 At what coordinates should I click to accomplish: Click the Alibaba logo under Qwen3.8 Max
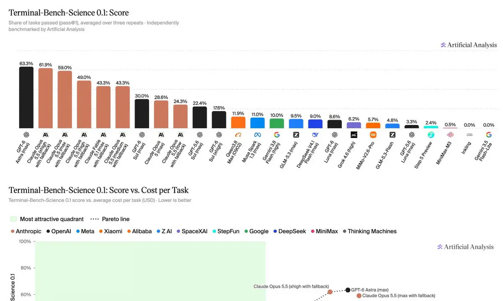pyautogui.click(x=238, y=135)
